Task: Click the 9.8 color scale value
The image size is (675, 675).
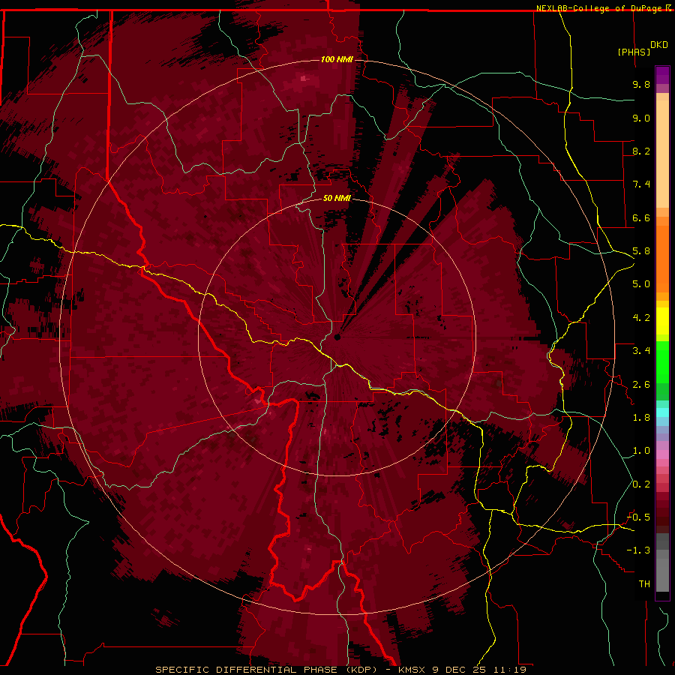Action: 641,84
